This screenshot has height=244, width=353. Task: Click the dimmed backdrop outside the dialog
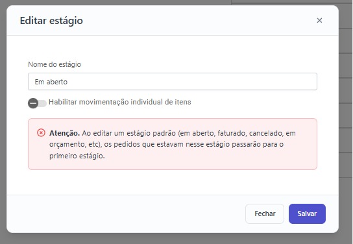tap(346, 112)
